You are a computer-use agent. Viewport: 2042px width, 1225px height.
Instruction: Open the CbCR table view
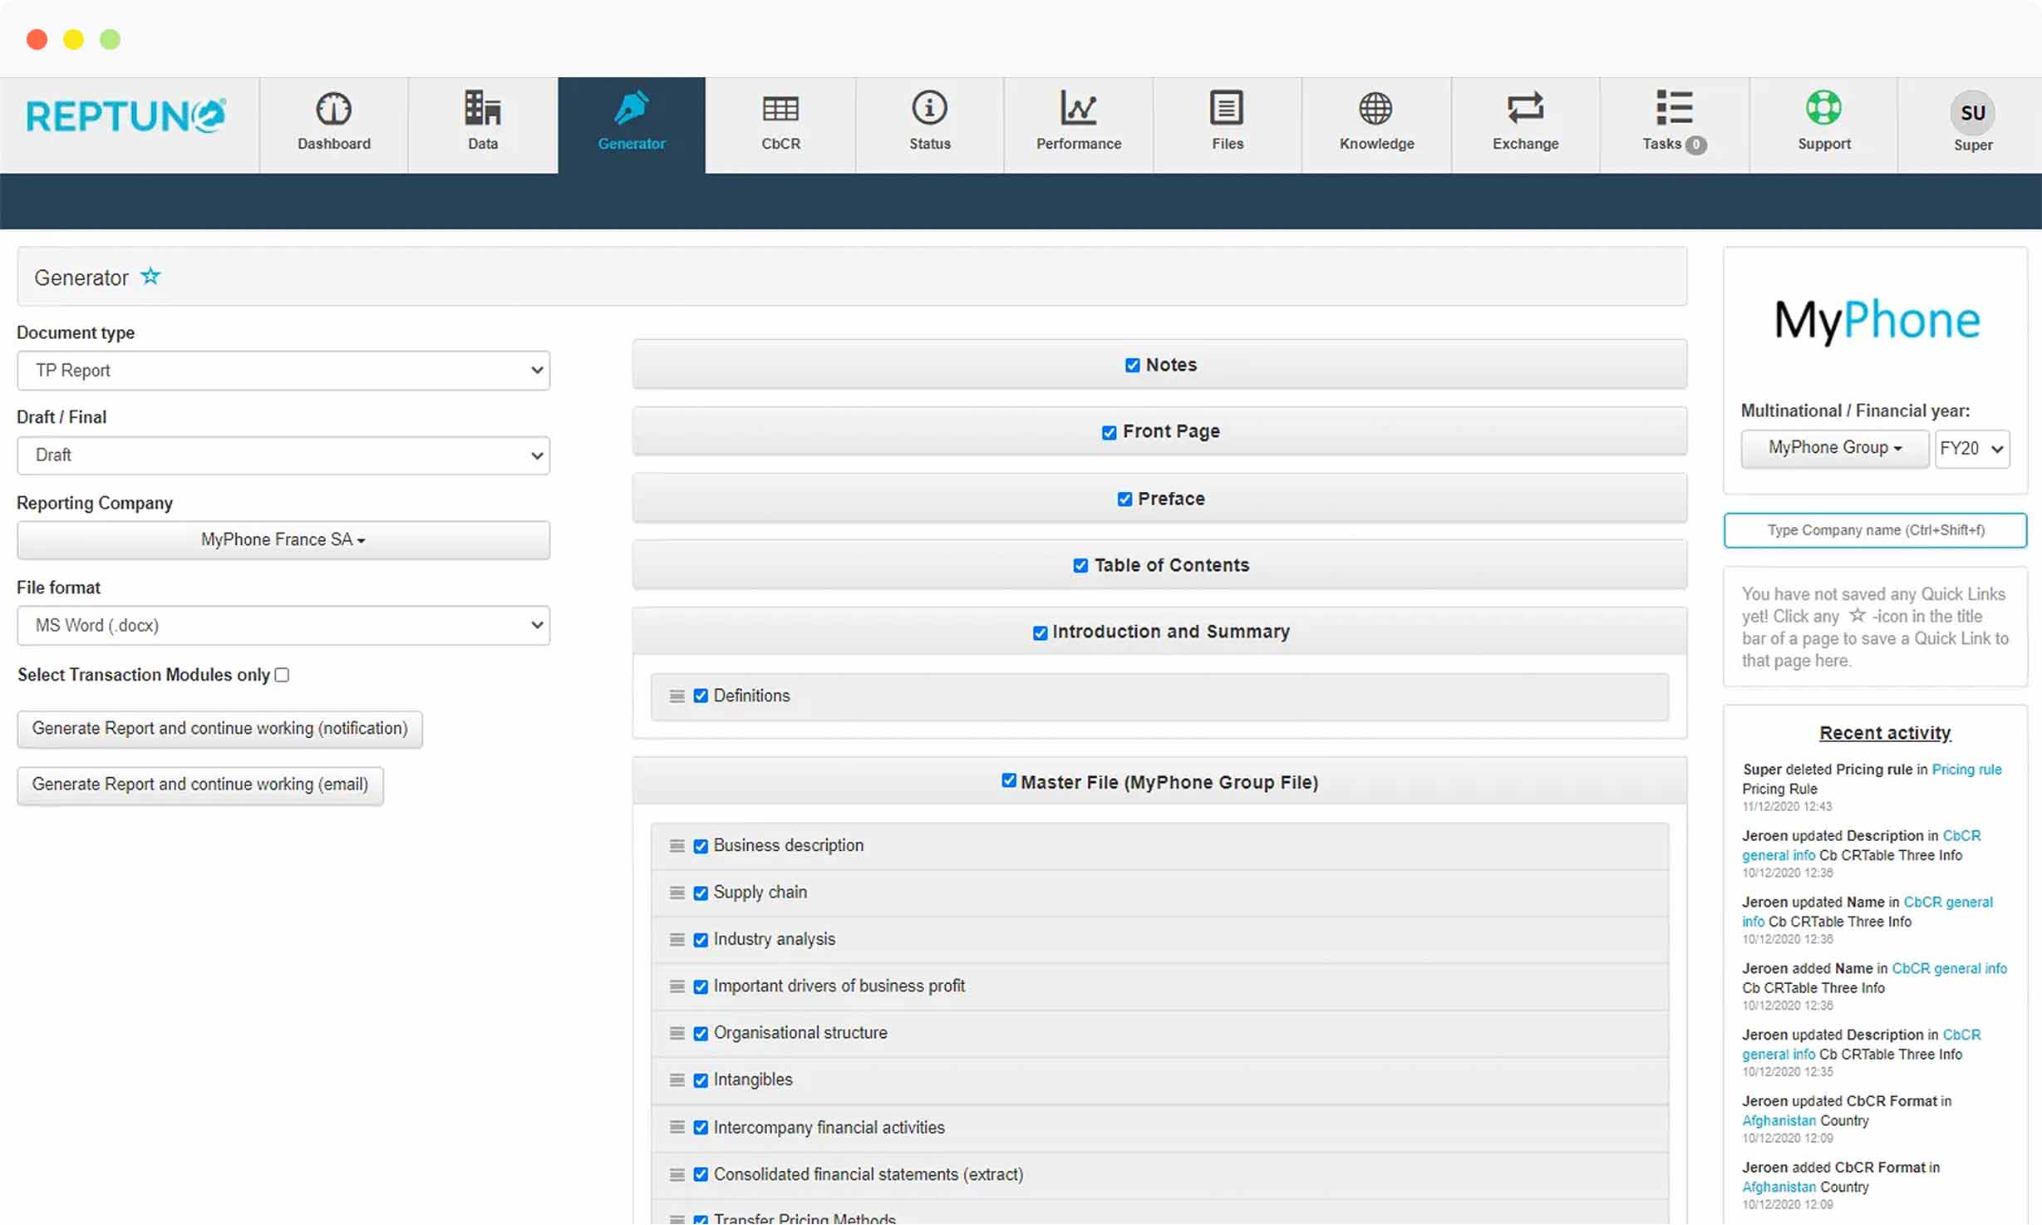click(x=780, y=123)
